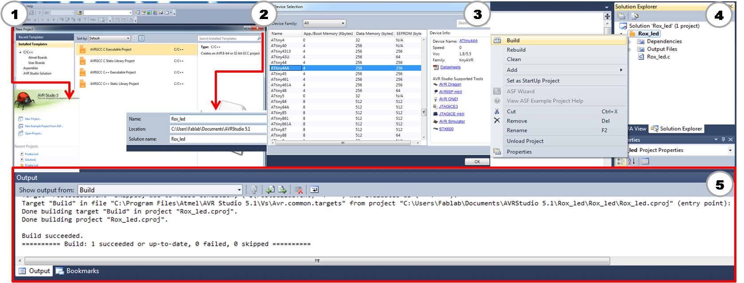744x283 pixels.
Task: Click Properties icon in Solution Explorer toolbar
Action: (x=622, y=16)
